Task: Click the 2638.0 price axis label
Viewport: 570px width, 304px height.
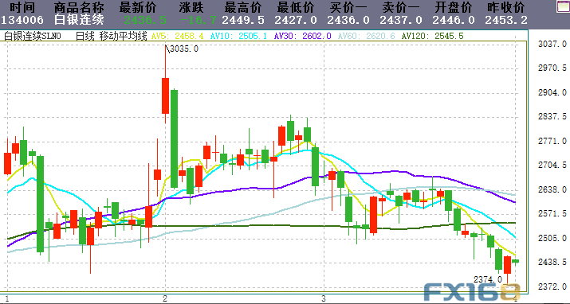Action: click(552, 189)
